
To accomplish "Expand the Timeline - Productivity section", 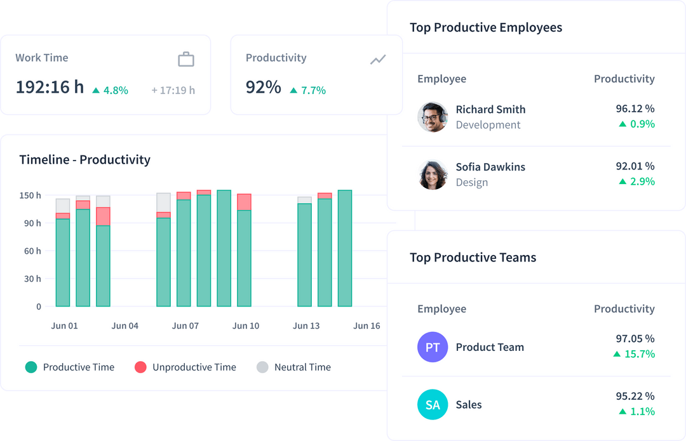I will pyautogui.click(x=83, y=160).
